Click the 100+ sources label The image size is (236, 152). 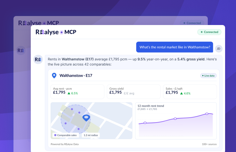[209, 144]
